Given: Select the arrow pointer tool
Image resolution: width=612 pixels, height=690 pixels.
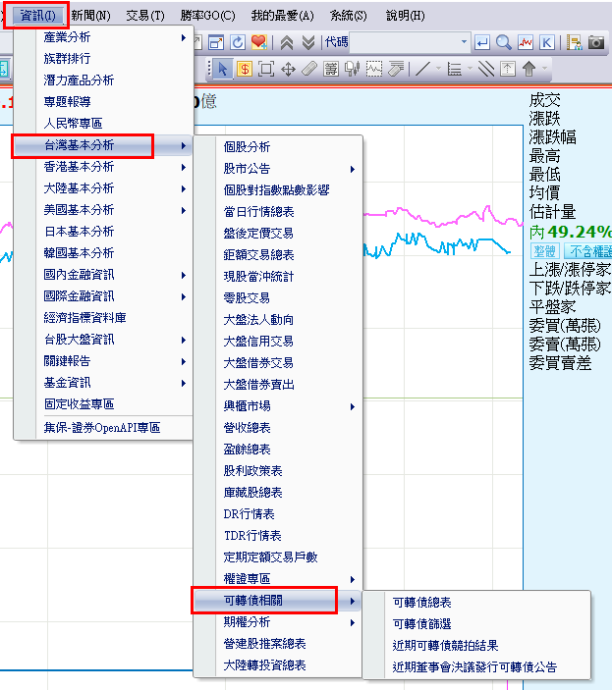Looking at the screenshot, I should pos(222,69).
